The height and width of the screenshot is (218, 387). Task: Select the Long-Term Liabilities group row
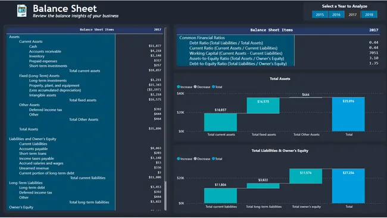pyautogui.click(x=26, y=183)
